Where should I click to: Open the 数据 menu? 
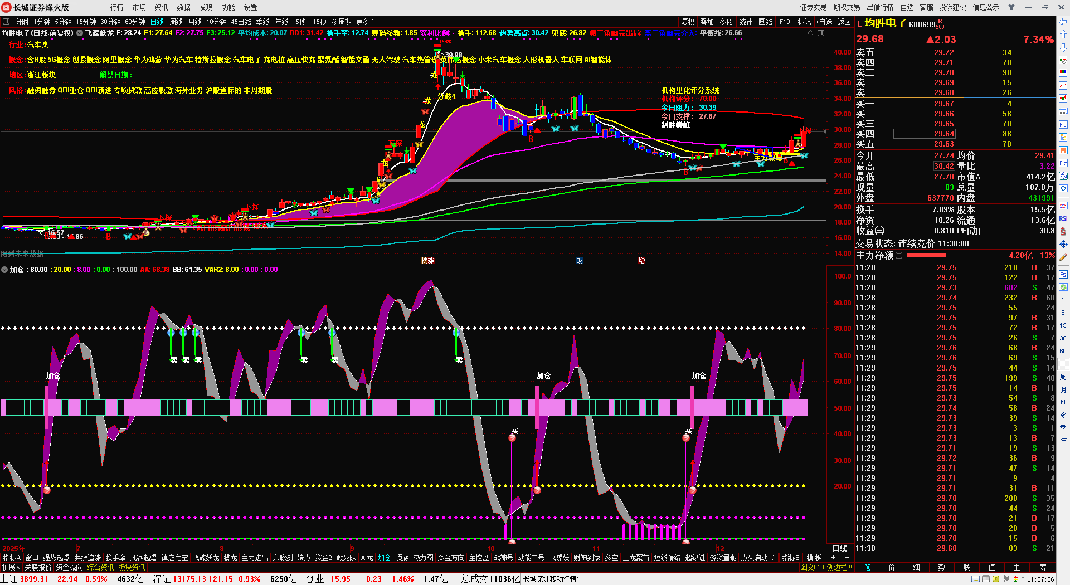[184, 7]
